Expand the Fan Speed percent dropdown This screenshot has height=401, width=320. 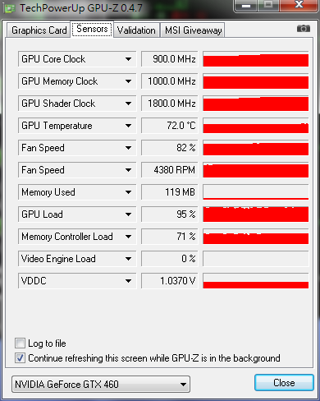pos(128,148)
